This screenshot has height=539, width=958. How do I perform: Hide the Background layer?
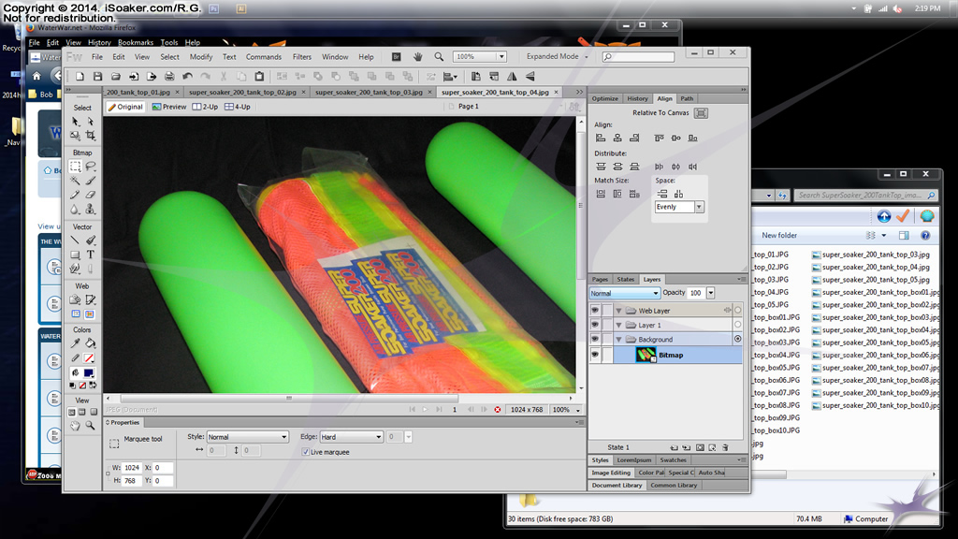(x=594, y=339)
